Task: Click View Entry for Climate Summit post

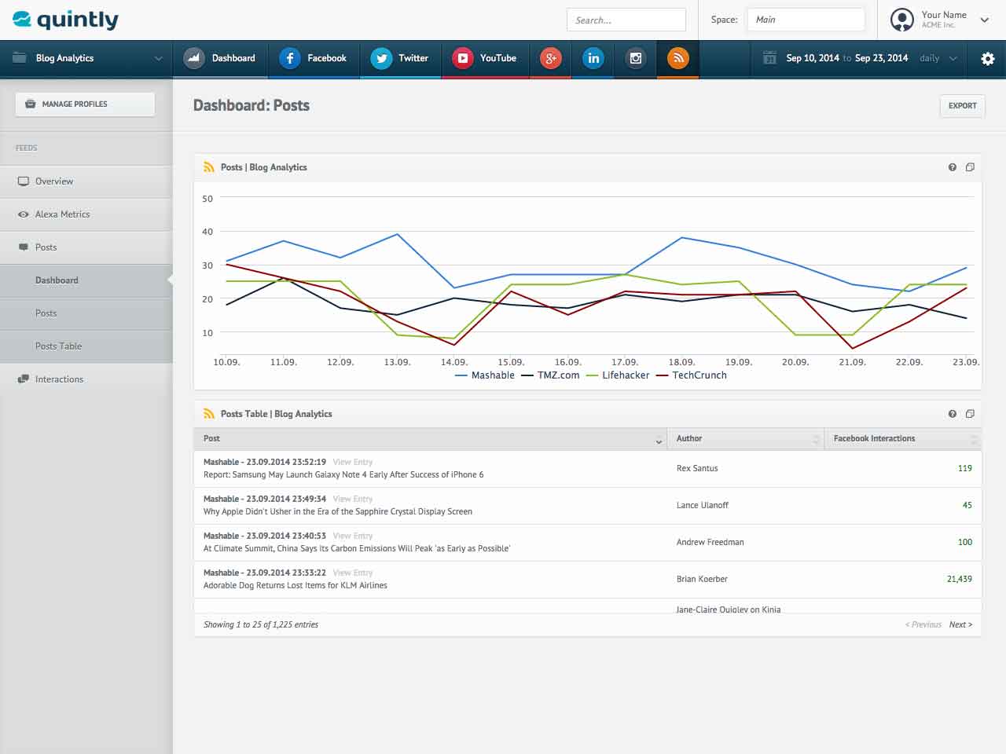Action: click(x=353, y=536)
